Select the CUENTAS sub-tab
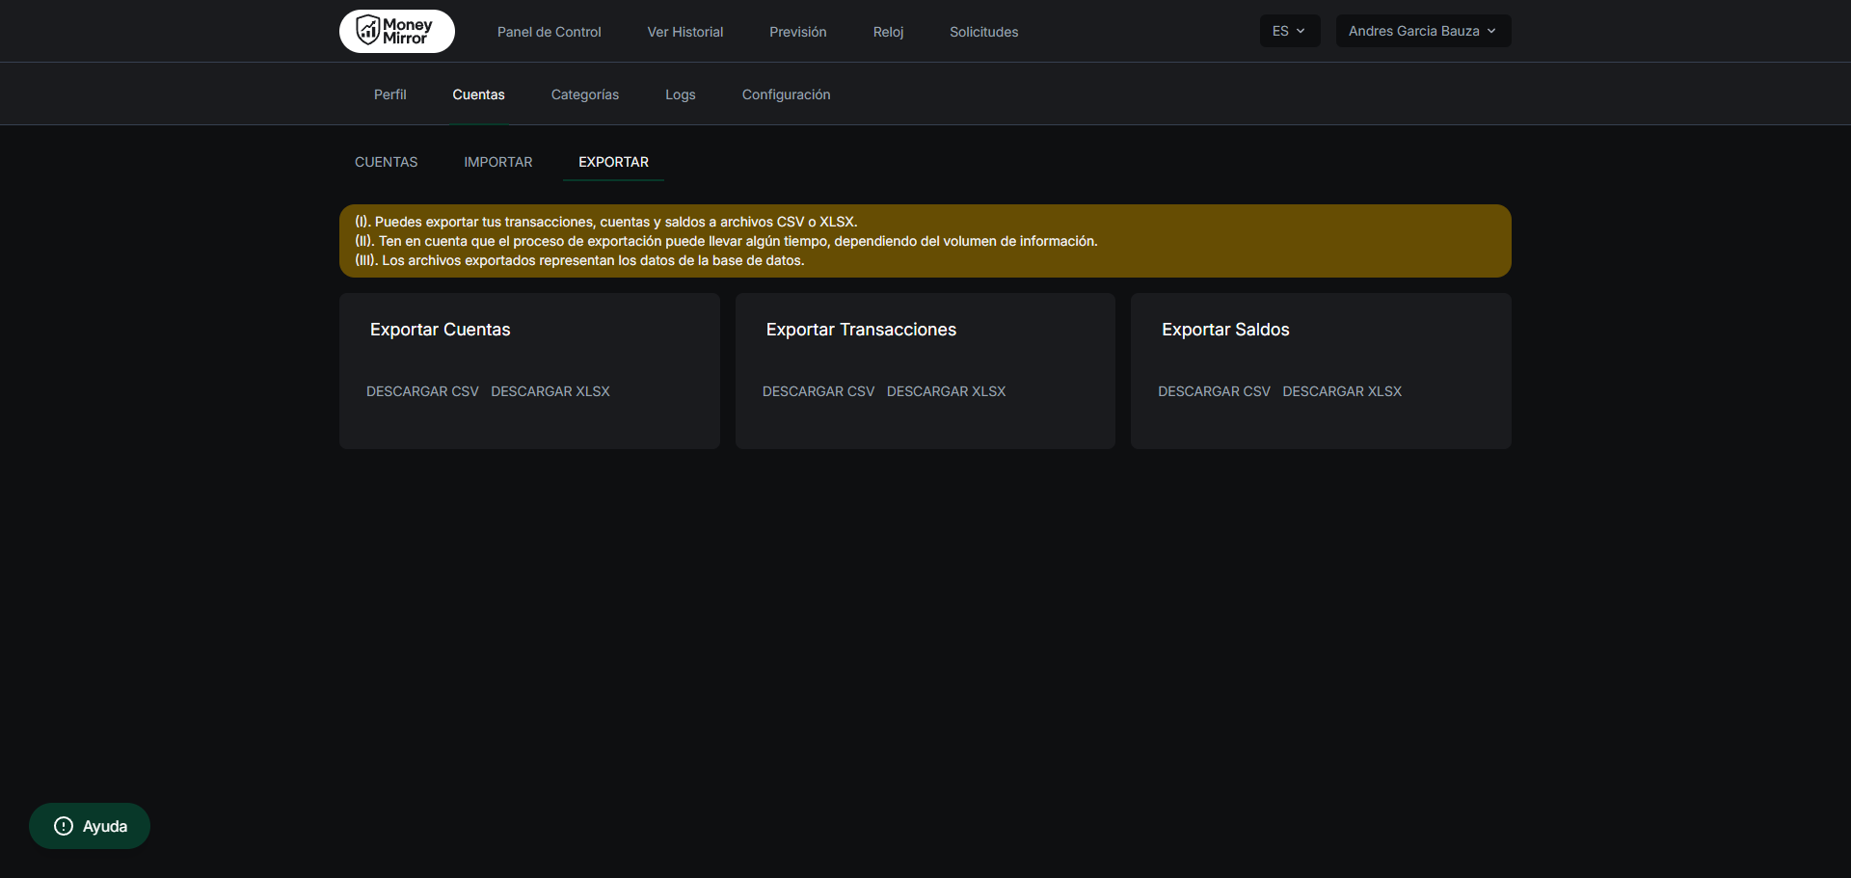This screenshot has width=1851, height=878. point(386,162)
